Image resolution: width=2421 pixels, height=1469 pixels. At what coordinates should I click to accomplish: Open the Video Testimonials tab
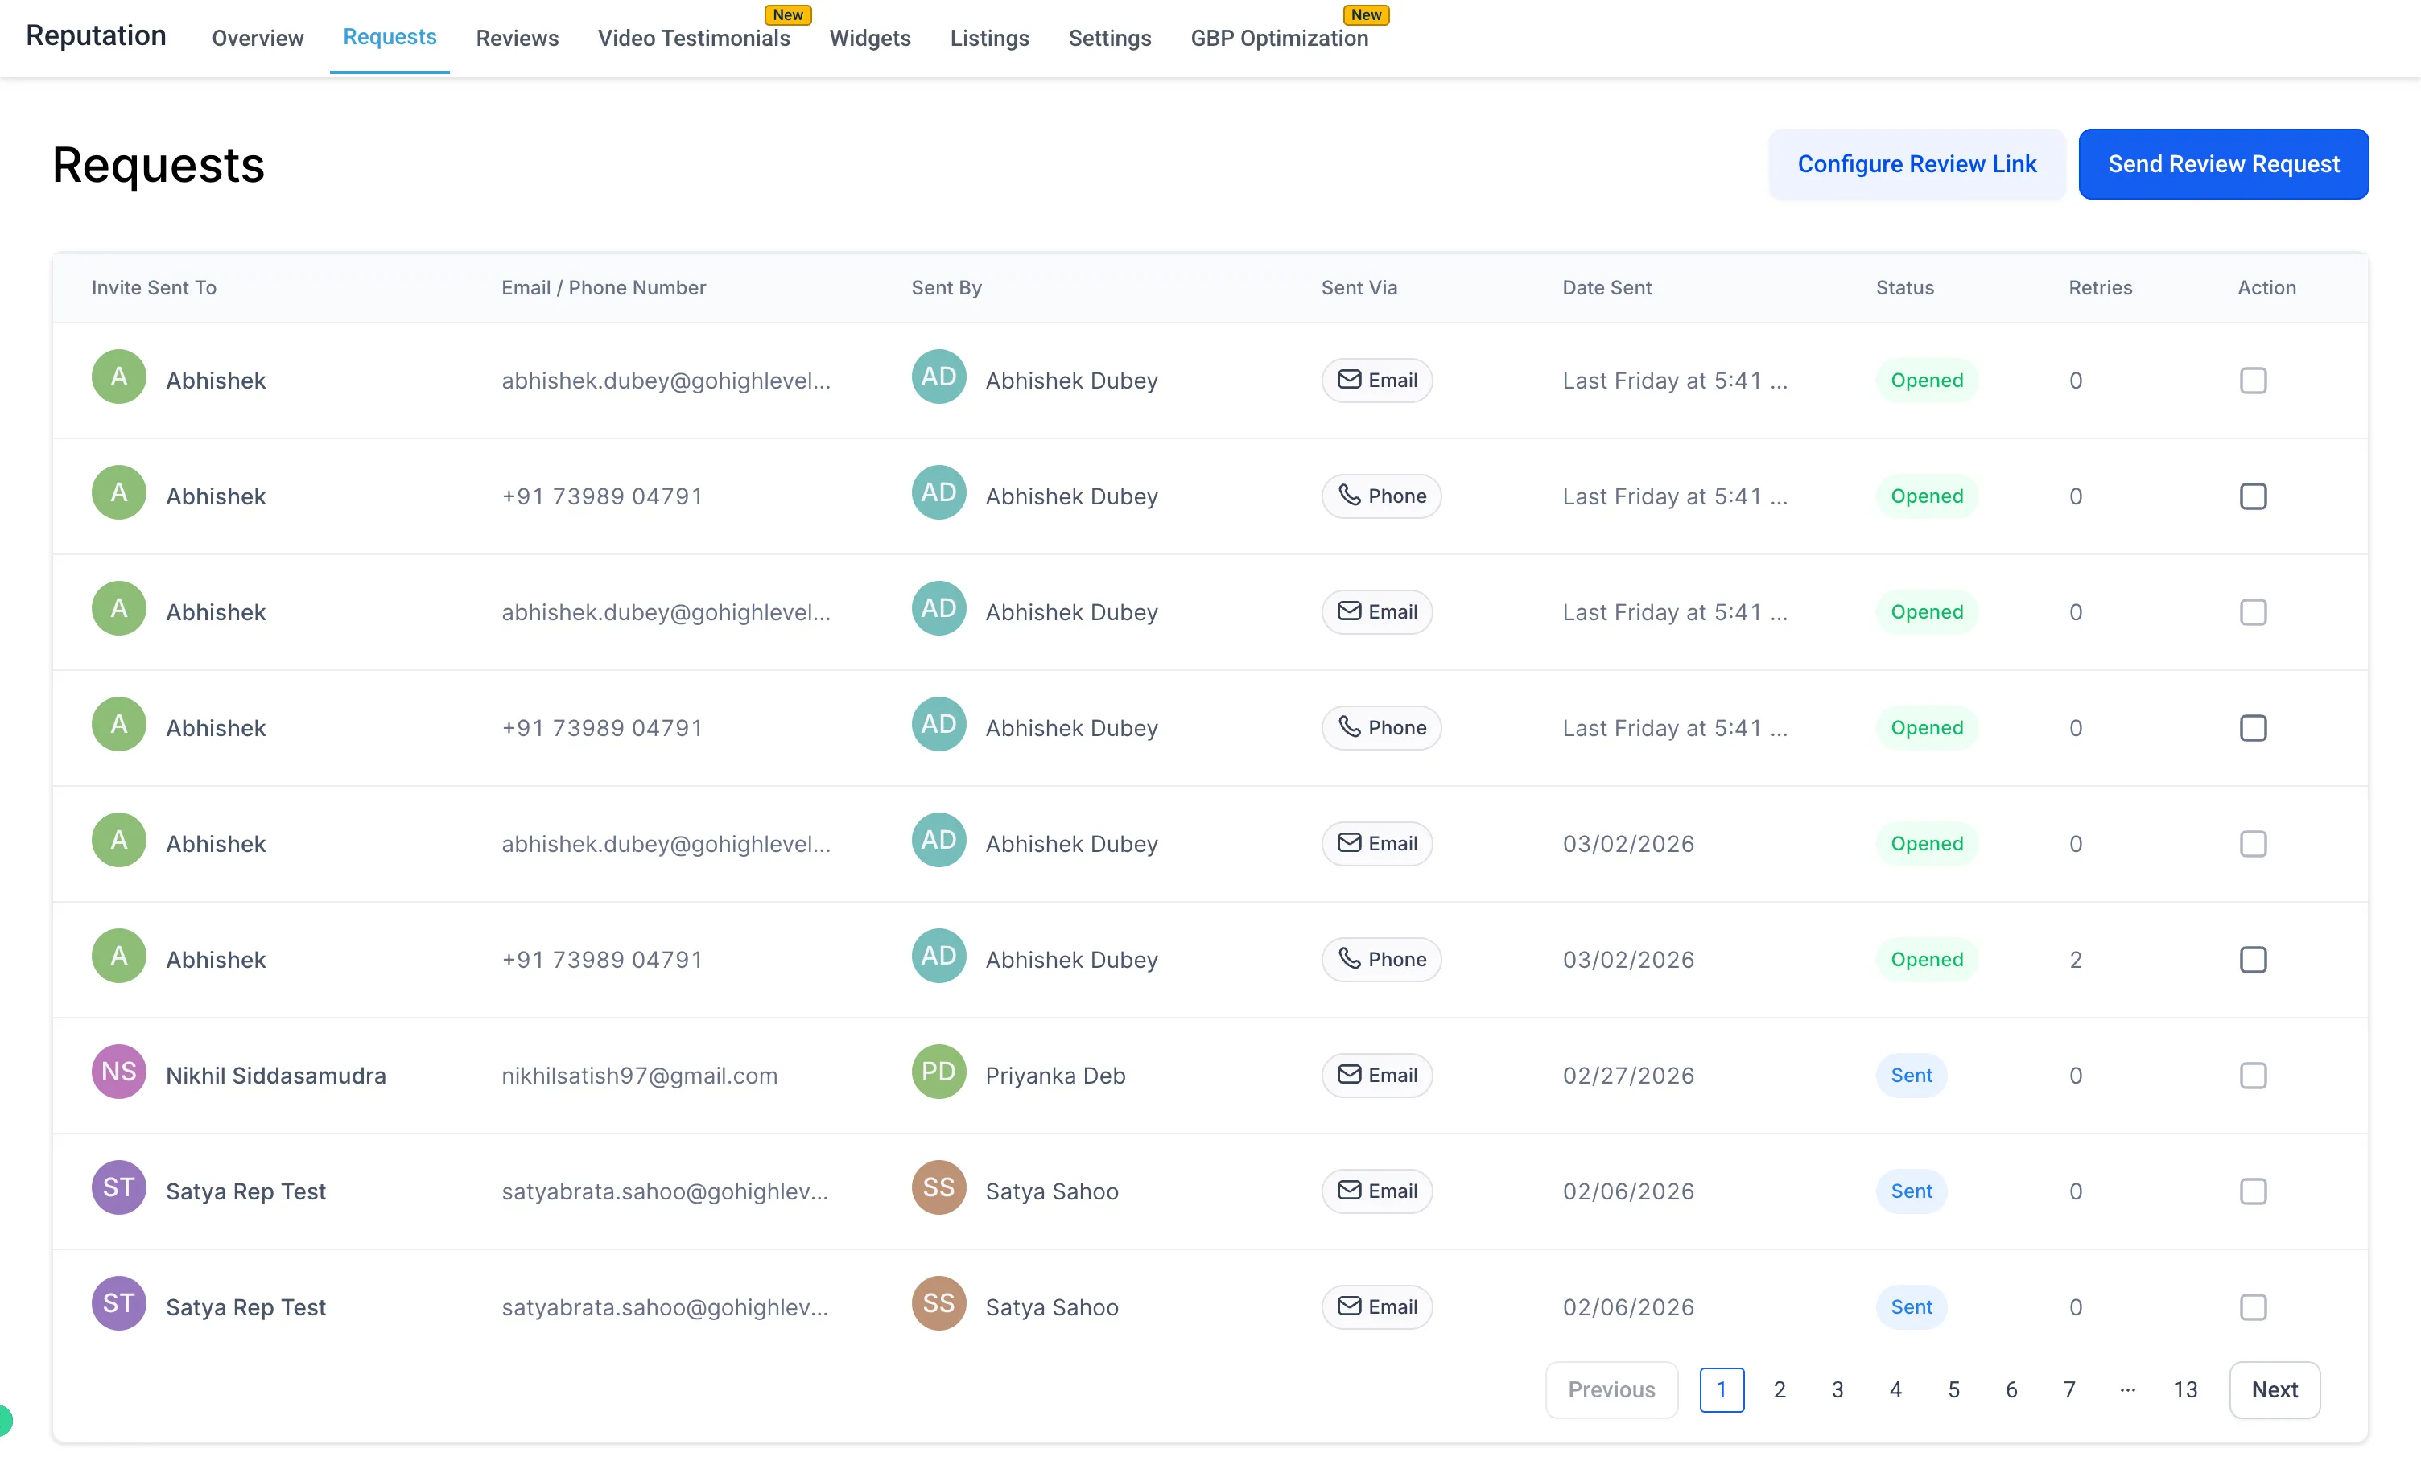click(x=694, y=37)
